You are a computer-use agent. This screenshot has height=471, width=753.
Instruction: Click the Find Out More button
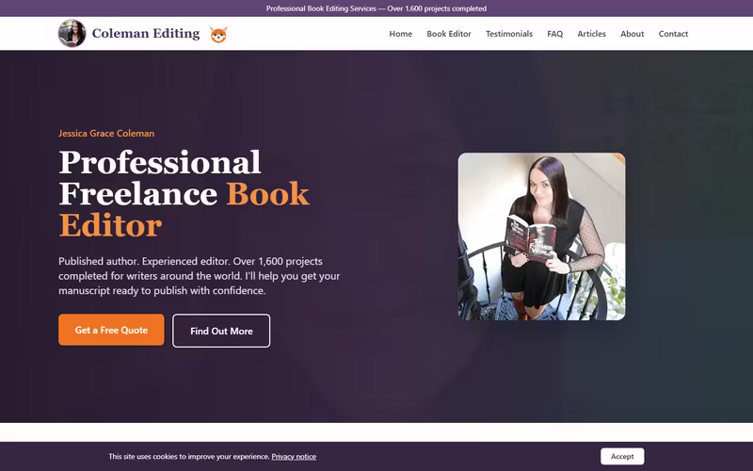coord(221,331)
